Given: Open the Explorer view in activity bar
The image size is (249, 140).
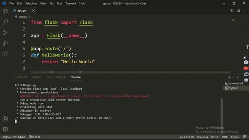Looking at the screenshot, I should click(5, 12).
